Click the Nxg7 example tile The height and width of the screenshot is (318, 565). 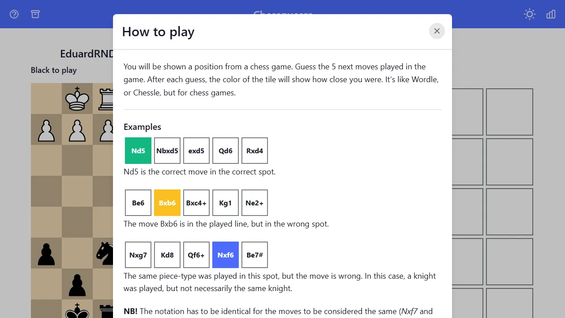pos(138,255)
